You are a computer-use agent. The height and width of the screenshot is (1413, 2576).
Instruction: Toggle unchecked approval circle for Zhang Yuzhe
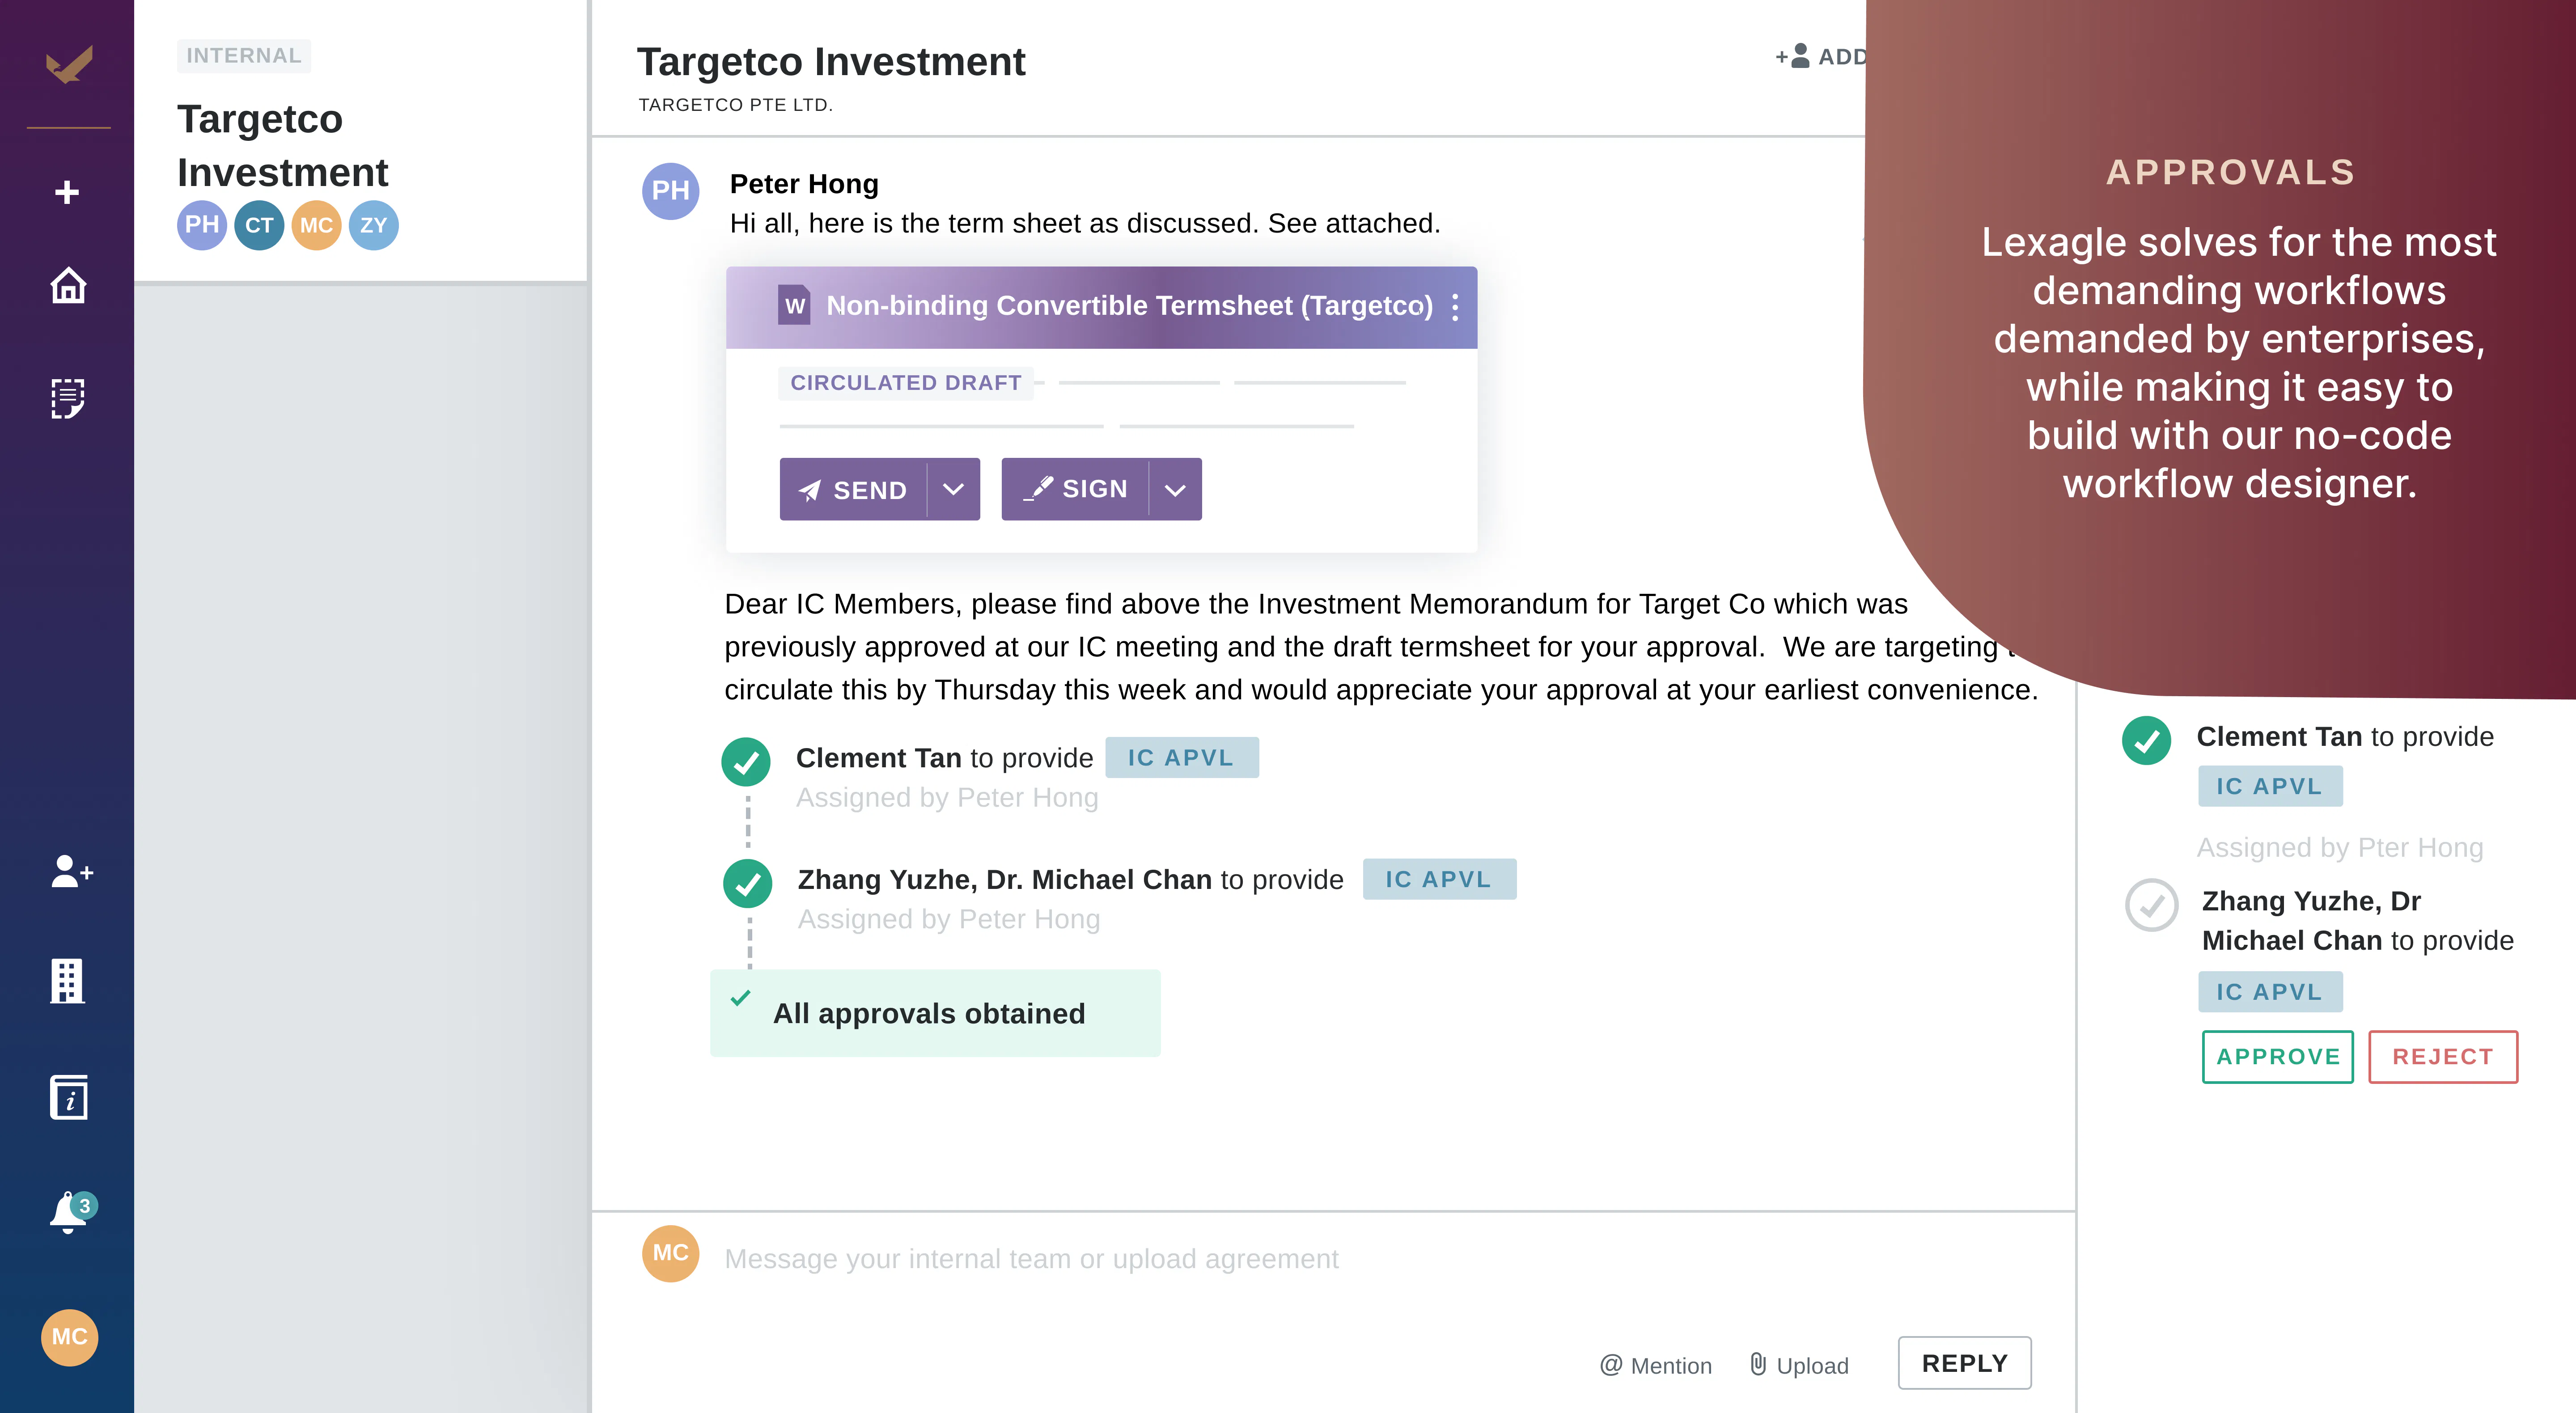click(x=2151, y=905)
